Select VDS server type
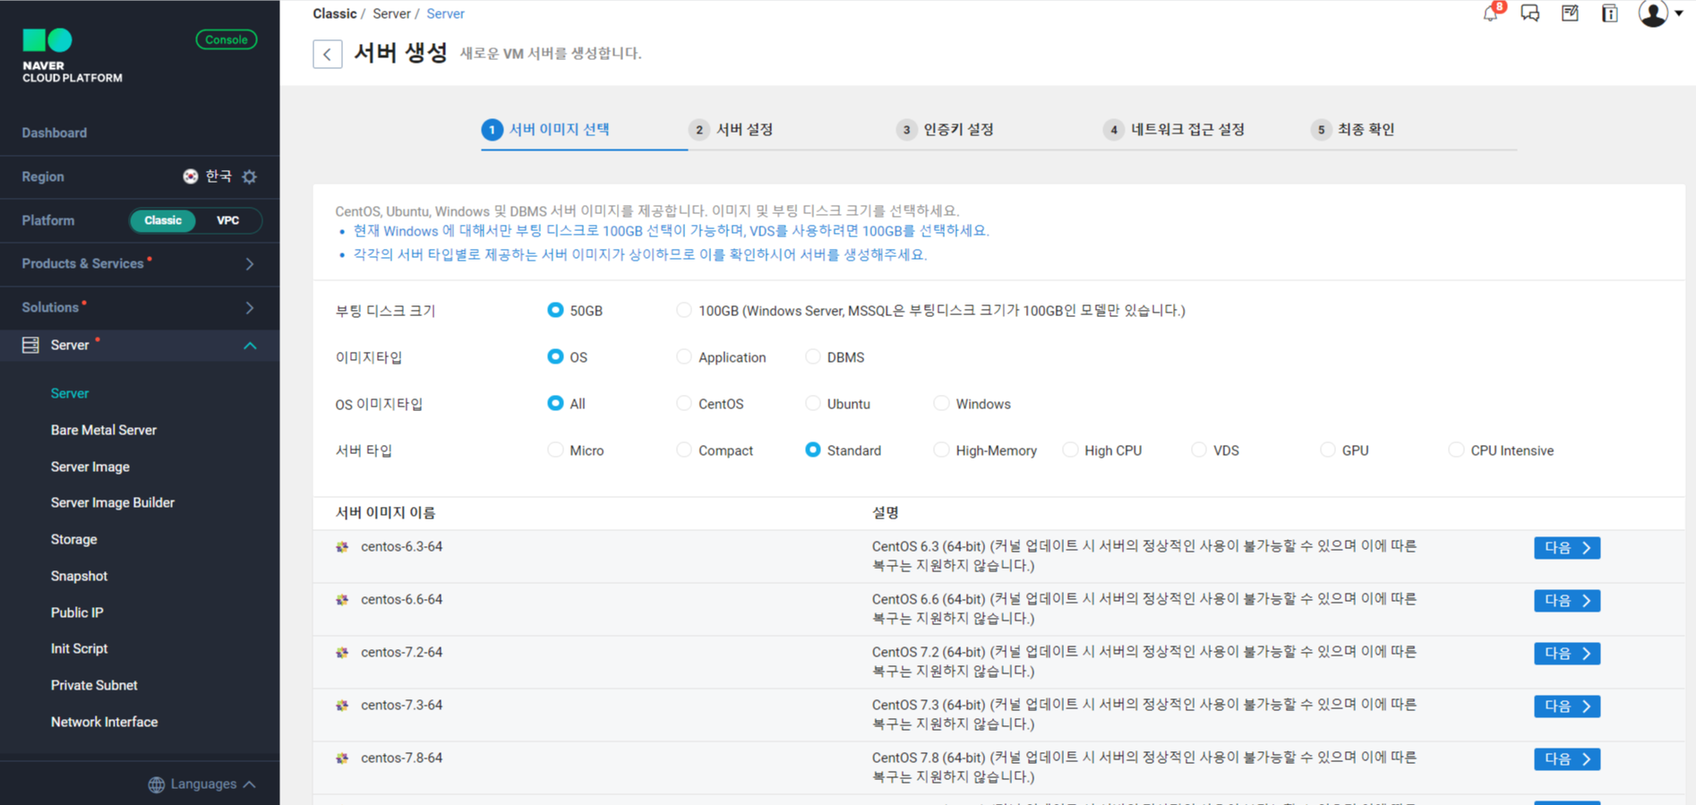Image resolution: width=1696 pixels, height=805 pixels. coord(1199,450)
